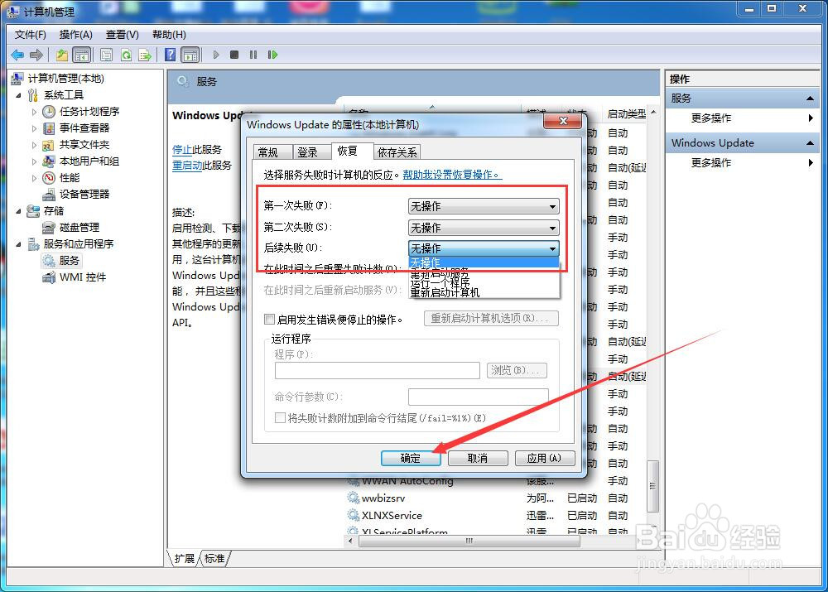
Task: Click the Export list toolbar icon
Action: click(x=145, y=55)
